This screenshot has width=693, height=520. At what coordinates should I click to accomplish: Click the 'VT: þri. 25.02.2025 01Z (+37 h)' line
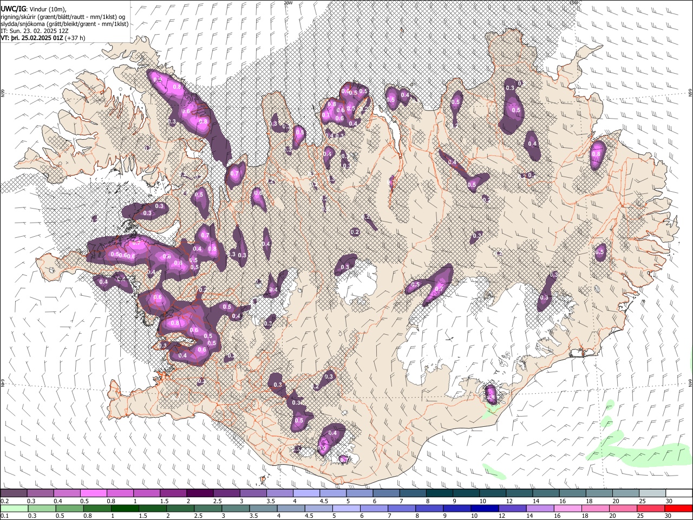43,38
